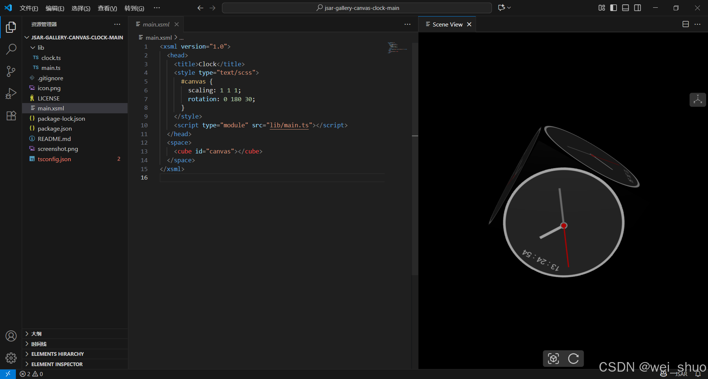This screenshot has width=708, height=379.
Task: Expand the ELEMENT INSPECTOR section
Action: [x=75, y=364]
